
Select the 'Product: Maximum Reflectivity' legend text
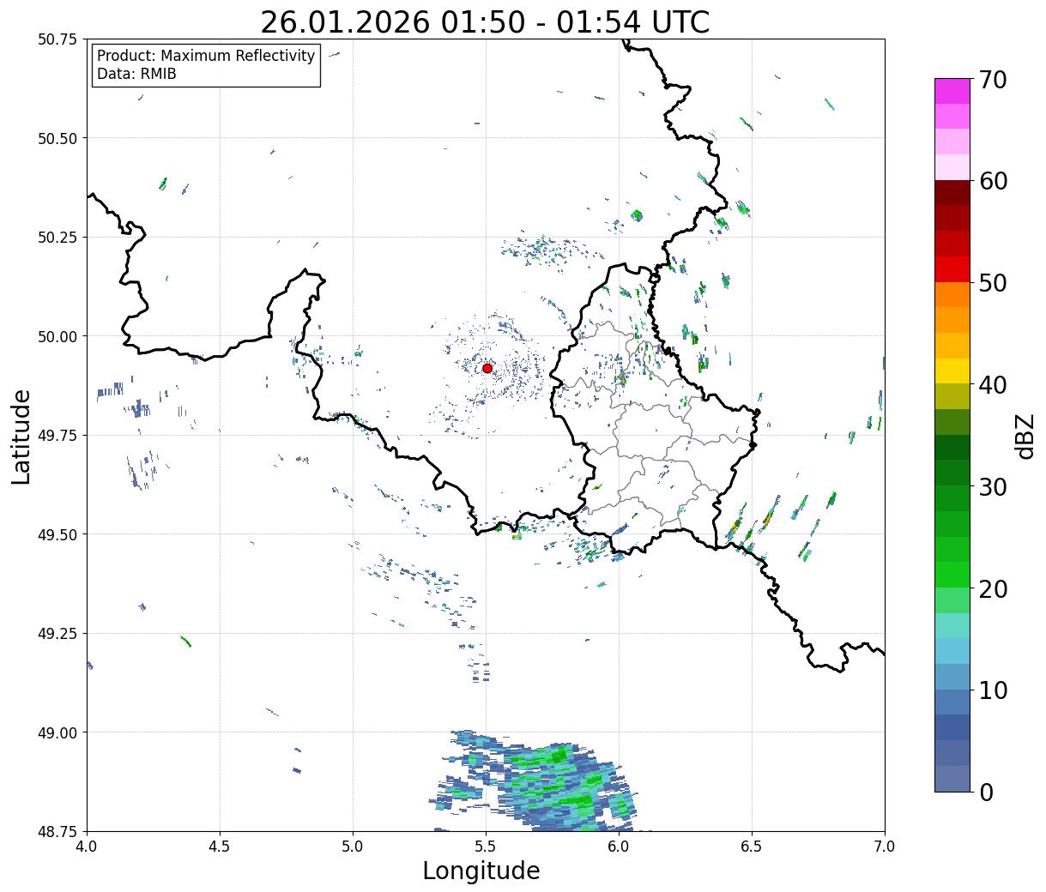[206, 56]
